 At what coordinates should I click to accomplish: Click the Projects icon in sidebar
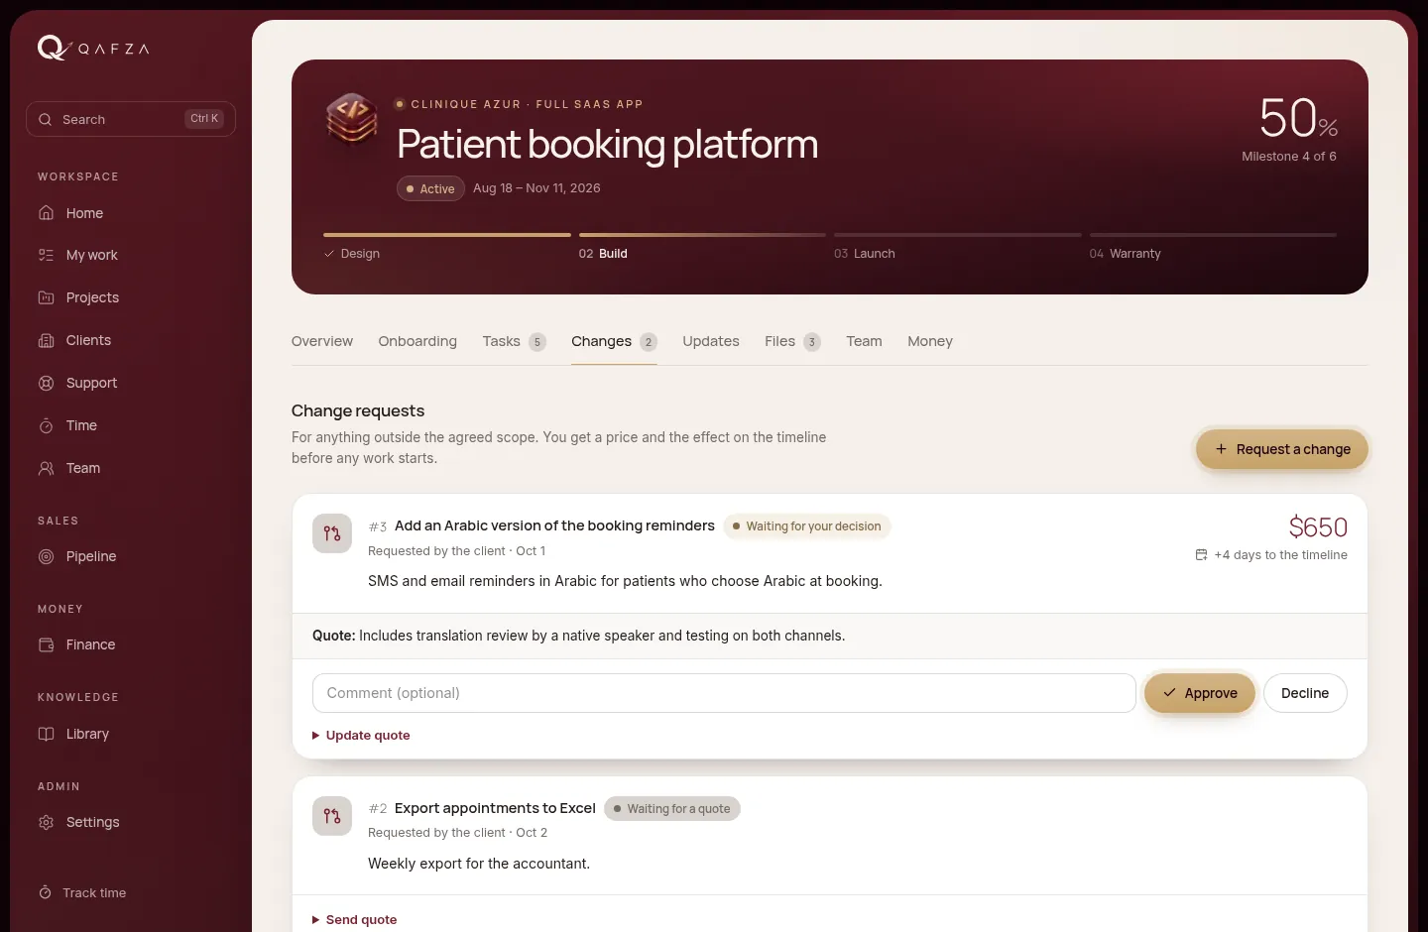(46, 297)
